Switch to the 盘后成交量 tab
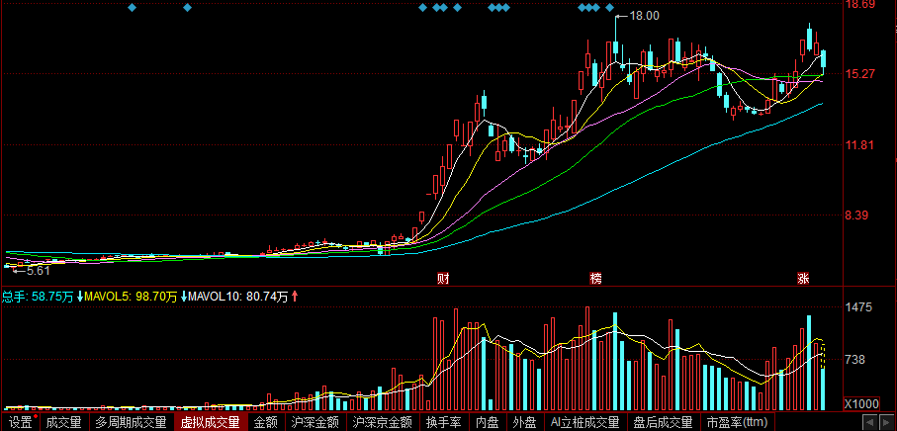Image resolution: width=897 pixels, height=431 pixels. click(x=663, y=422)
